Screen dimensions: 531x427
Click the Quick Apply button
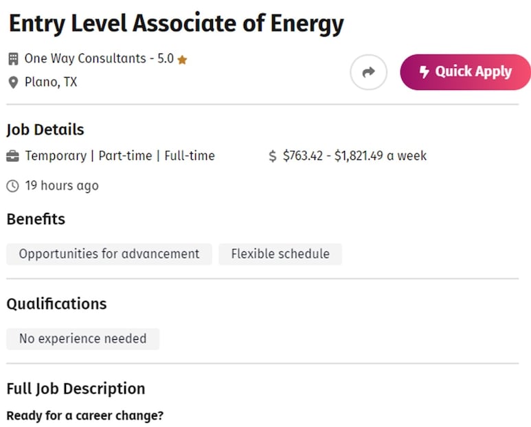coord(465,72)
